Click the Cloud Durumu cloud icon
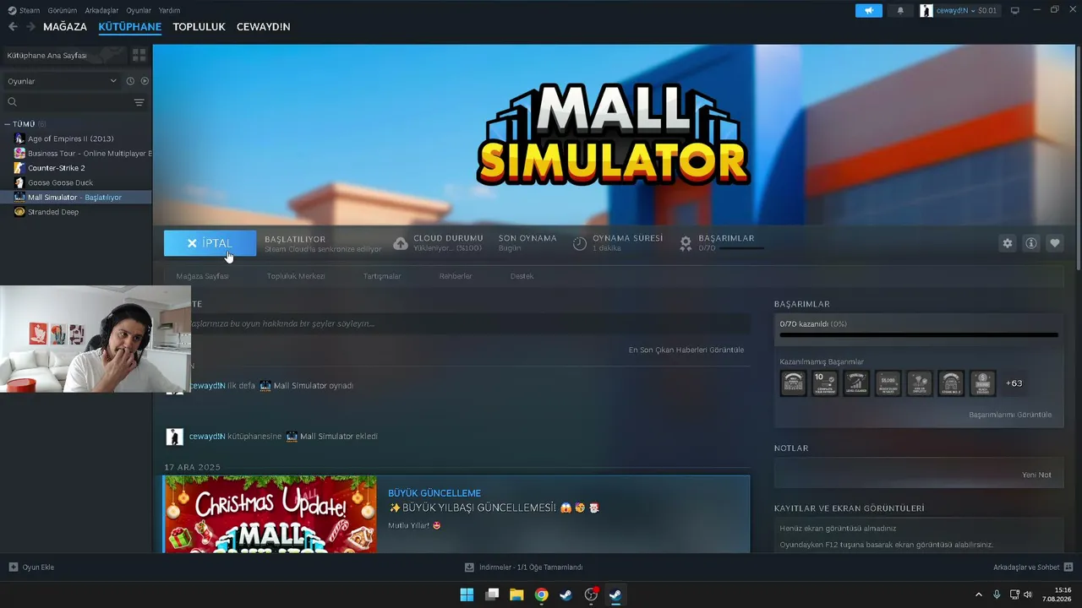Viewport: 1082px width, 608px height. [401, 243]
